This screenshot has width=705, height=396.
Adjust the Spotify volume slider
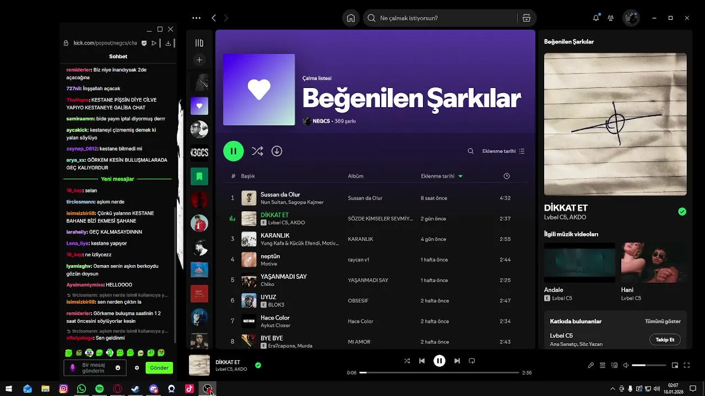pyautogui.click(x=649, y=365)
